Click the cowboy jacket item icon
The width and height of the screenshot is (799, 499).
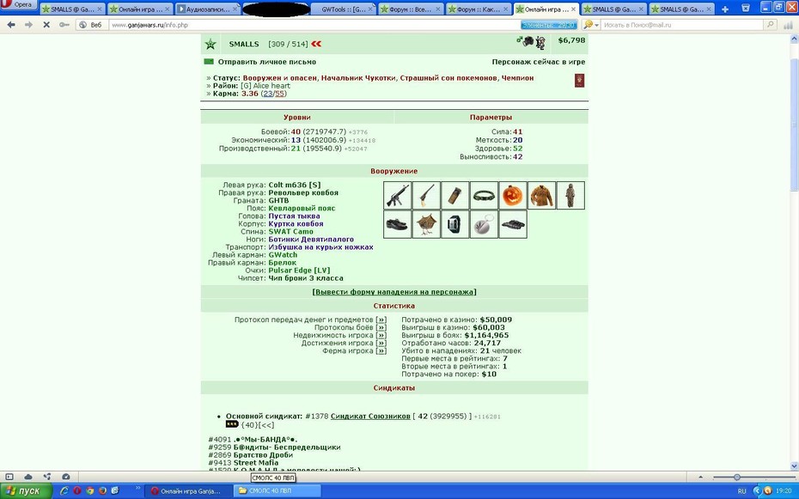tap(541, 195)
